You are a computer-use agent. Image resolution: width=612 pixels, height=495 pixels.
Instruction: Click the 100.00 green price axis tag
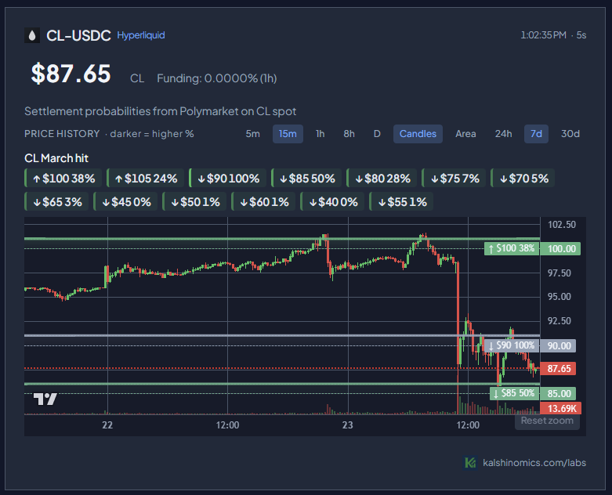pos(560,249)
